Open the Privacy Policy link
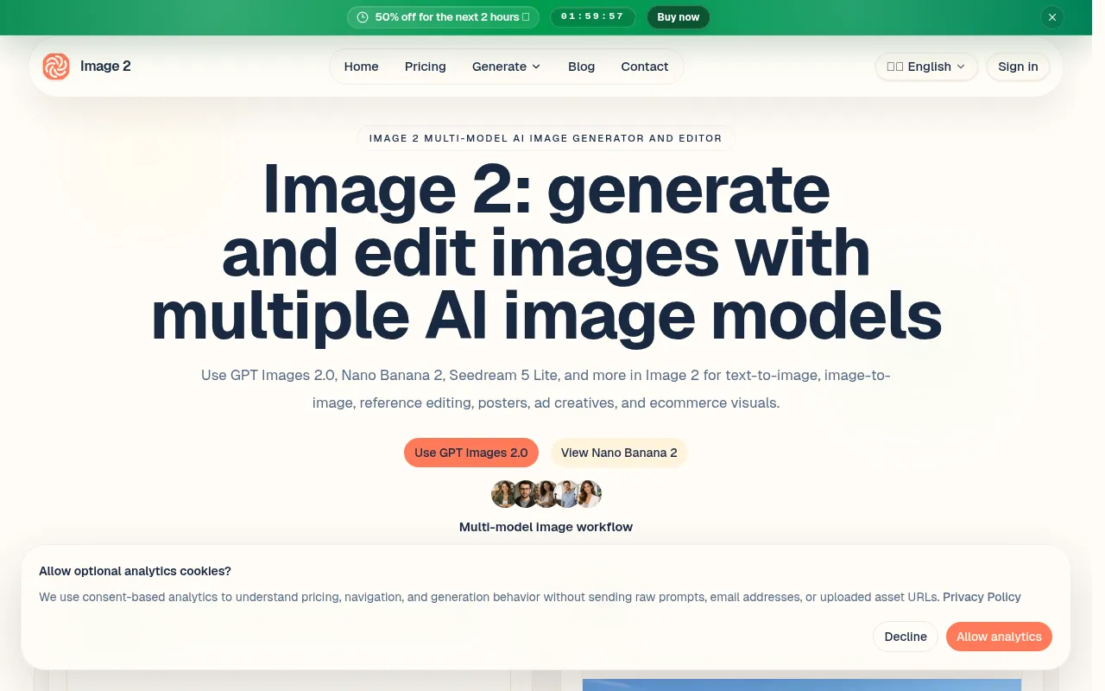The height and width of the screenshot is (691, 1105). click(x=982, y=597)
